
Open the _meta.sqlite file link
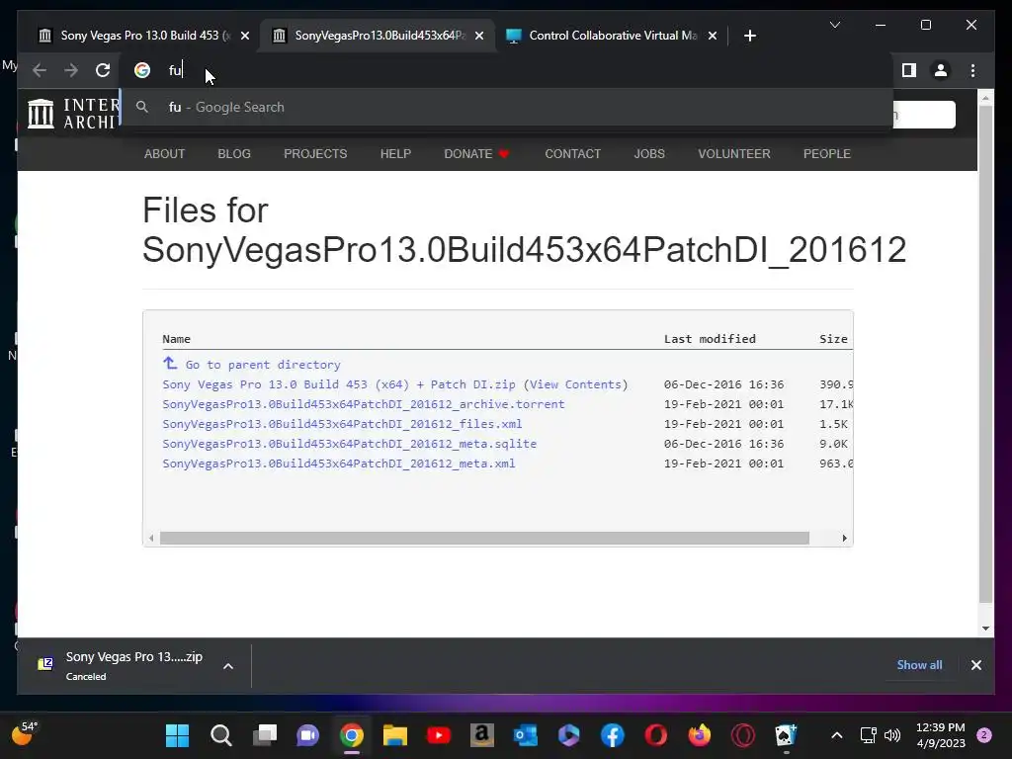pos(349,444)
